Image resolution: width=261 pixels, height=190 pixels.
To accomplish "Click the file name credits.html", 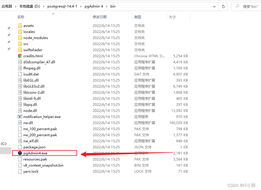I will (x=33, y=56).
